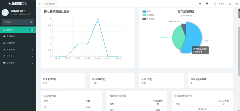Click the WeChat chat icon
Screen dimensions: 240x111
pos(207,4)
